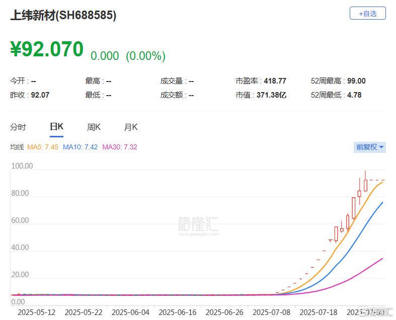Click the 2025-07-08 date axis label

[x=272, y=312]
